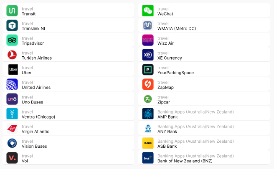Choose the Ventra (Chicago) list item
Screen dimensions: 274x169
69,114
